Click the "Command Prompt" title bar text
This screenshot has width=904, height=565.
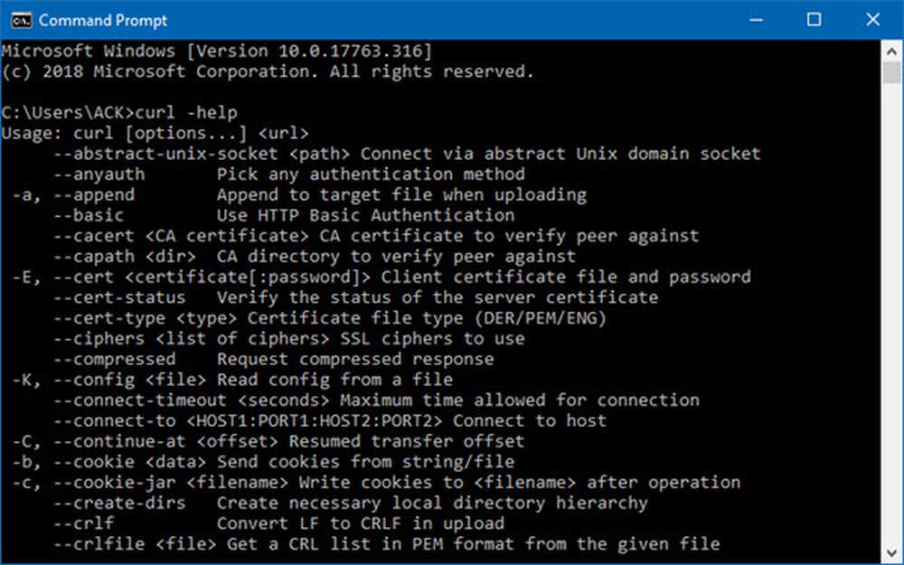[103, 20]
